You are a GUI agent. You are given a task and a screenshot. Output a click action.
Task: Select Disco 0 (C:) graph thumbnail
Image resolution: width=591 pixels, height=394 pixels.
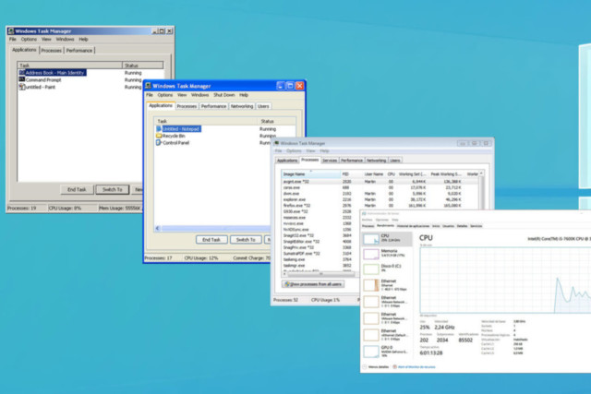[x=371, y=269]
